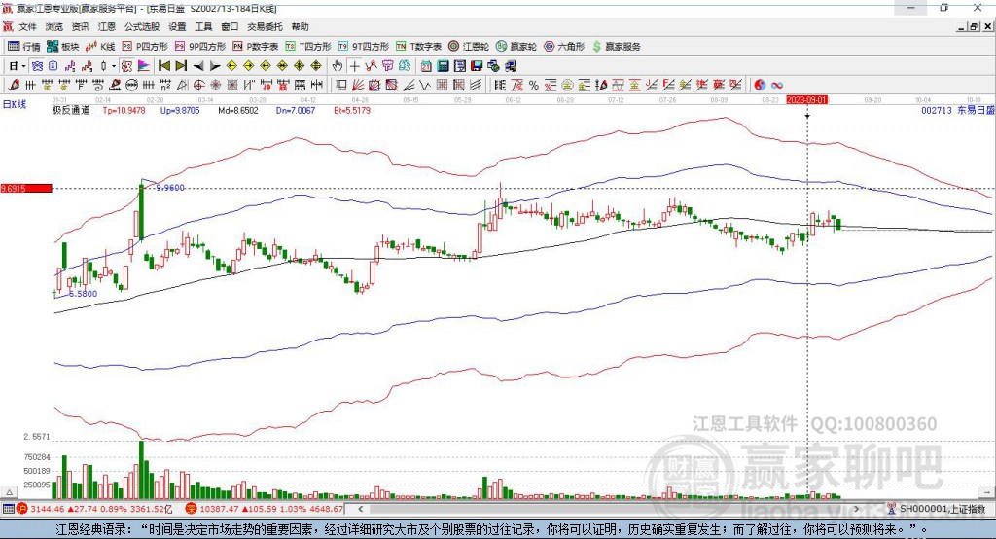
Task: Open the 9P四方形 tool
Action: [200, 47]
